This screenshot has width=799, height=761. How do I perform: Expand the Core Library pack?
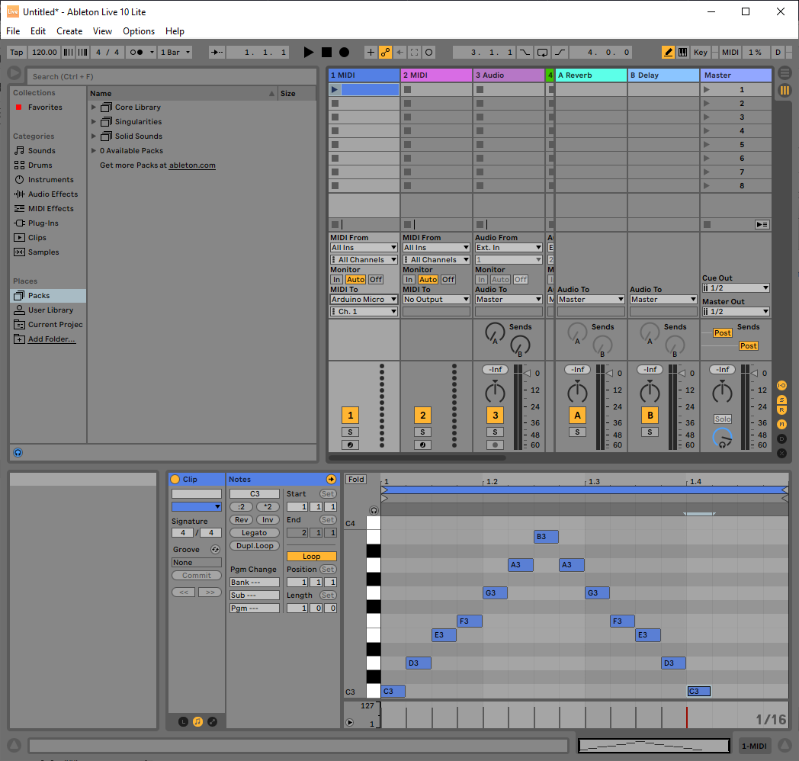click(x=94, y=107)
